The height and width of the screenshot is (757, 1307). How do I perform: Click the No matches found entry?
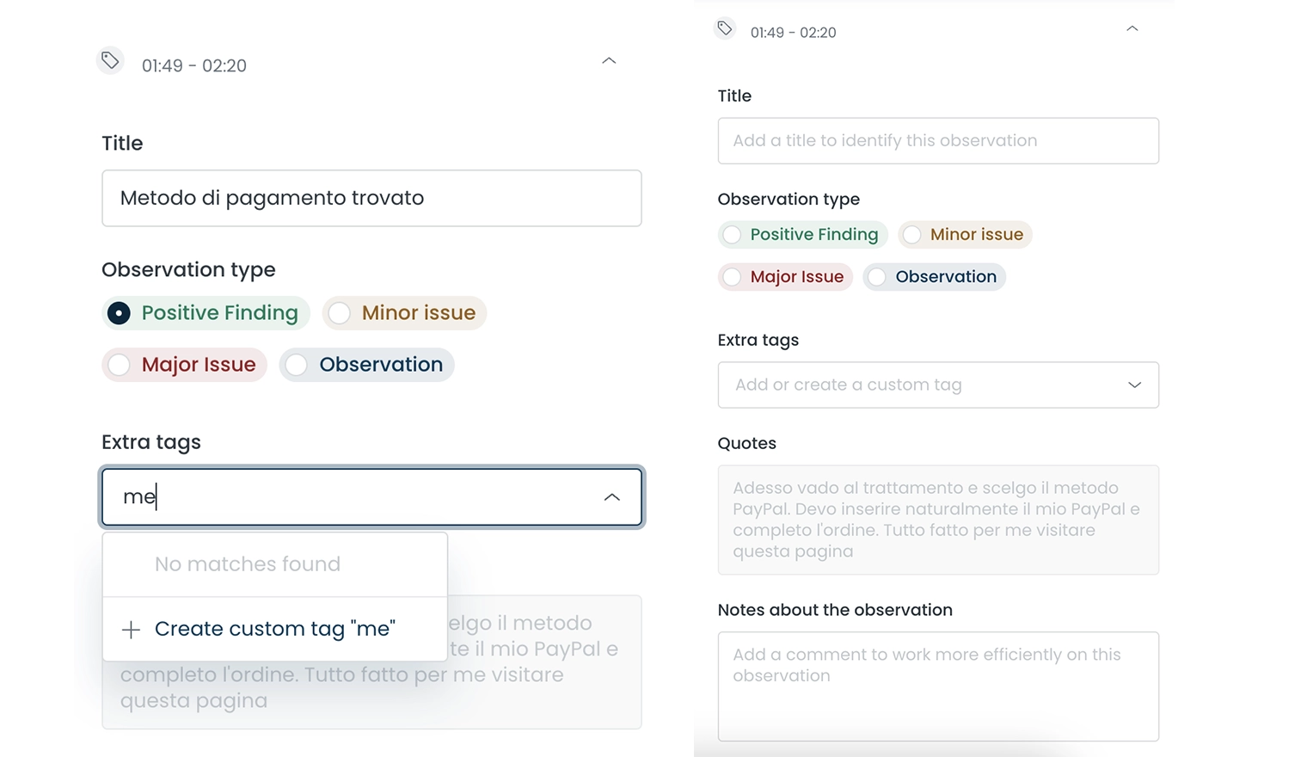click(x=248, y=564)
